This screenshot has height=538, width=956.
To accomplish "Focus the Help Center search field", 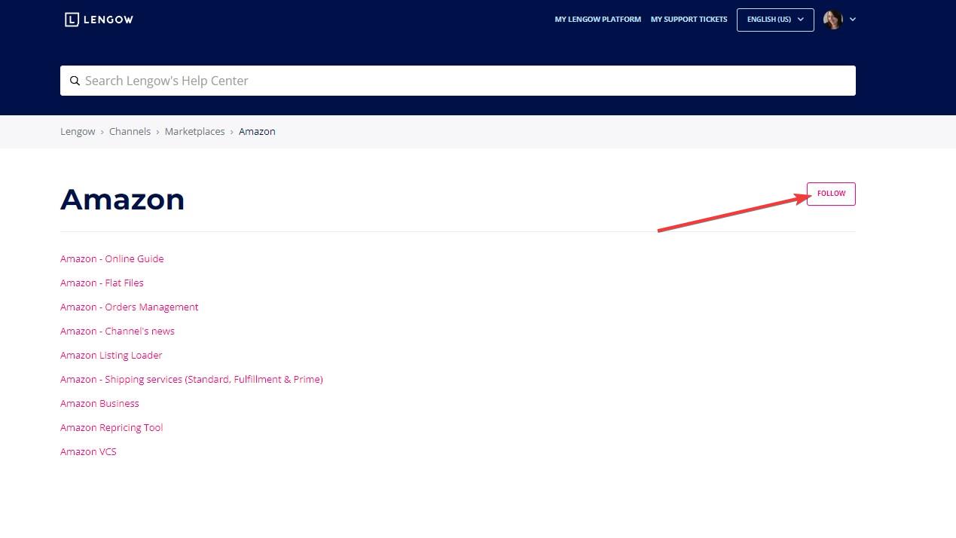I will [x=458, y=81].
